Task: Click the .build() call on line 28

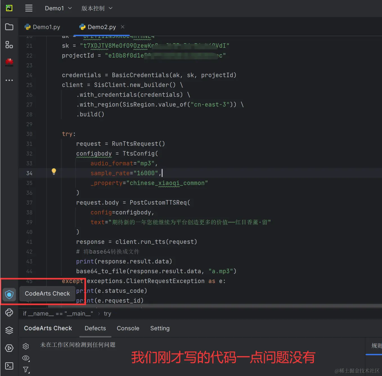Action: (90, 114)
